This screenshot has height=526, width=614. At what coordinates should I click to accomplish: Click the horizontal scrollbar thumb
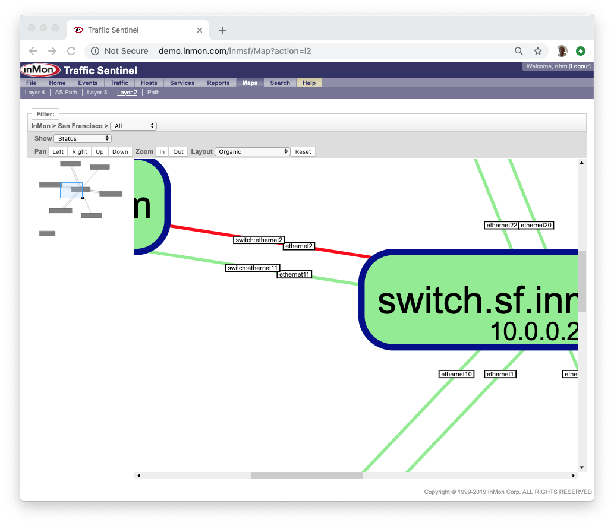[307, 476]
